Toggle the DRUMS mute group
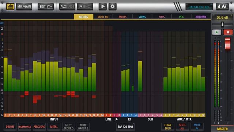 click(x=10, y=126)
